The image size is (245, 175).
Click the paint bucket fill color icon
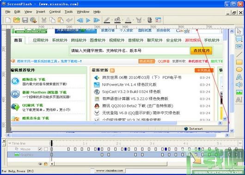coord(117,20)
